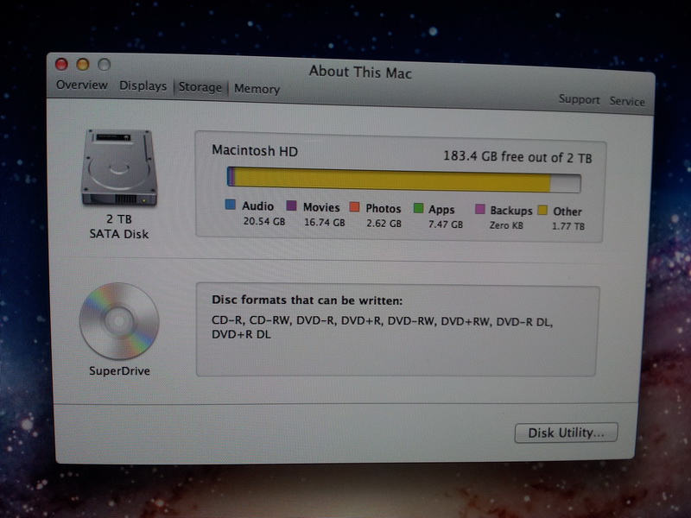Click the Macintosh HD storage usage bar
Viewport: 691px width, 518px height.
coord(403,180)
